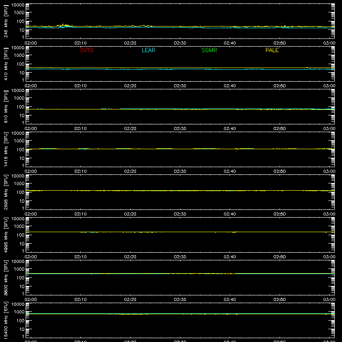Select the '15400 MHz [SFU]' axis title
The image size is (342, 342).
(x=6, y=321)
